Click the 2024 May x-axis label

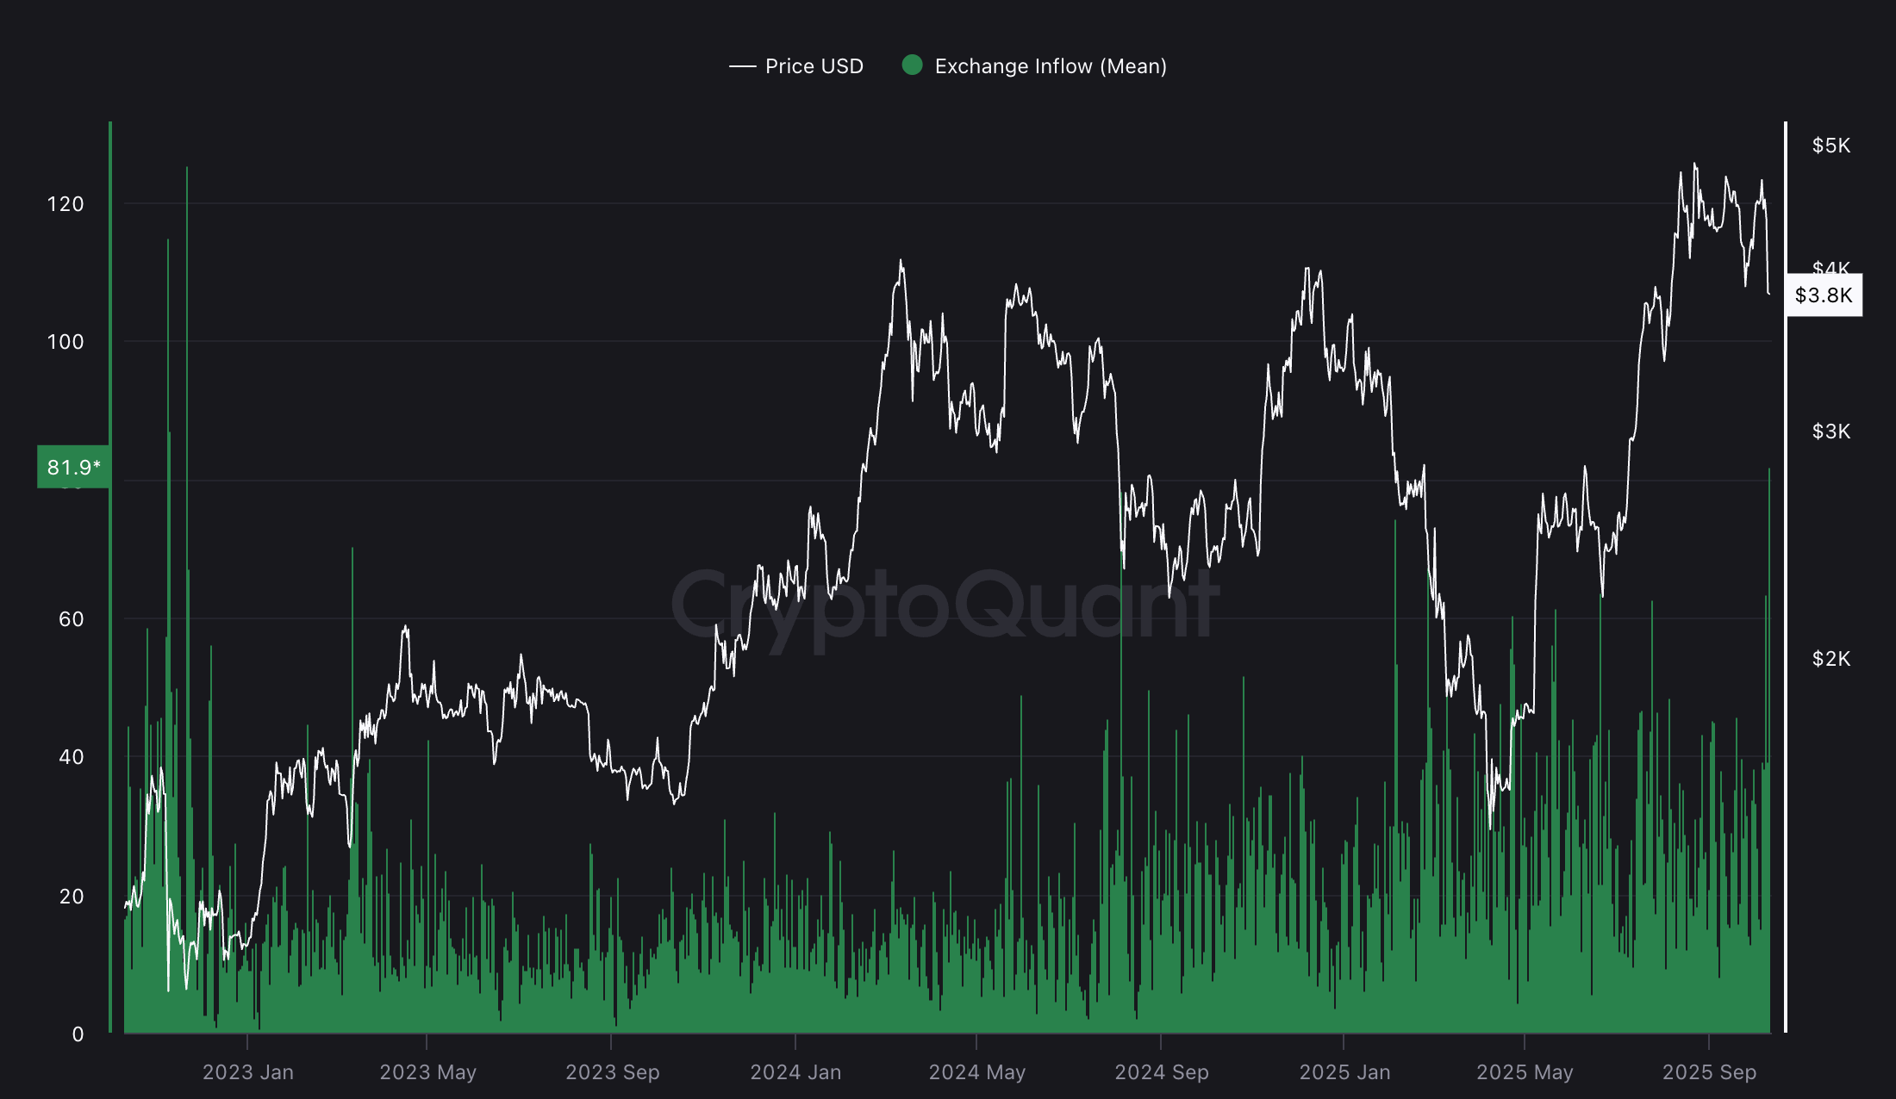click(976, 1072)
